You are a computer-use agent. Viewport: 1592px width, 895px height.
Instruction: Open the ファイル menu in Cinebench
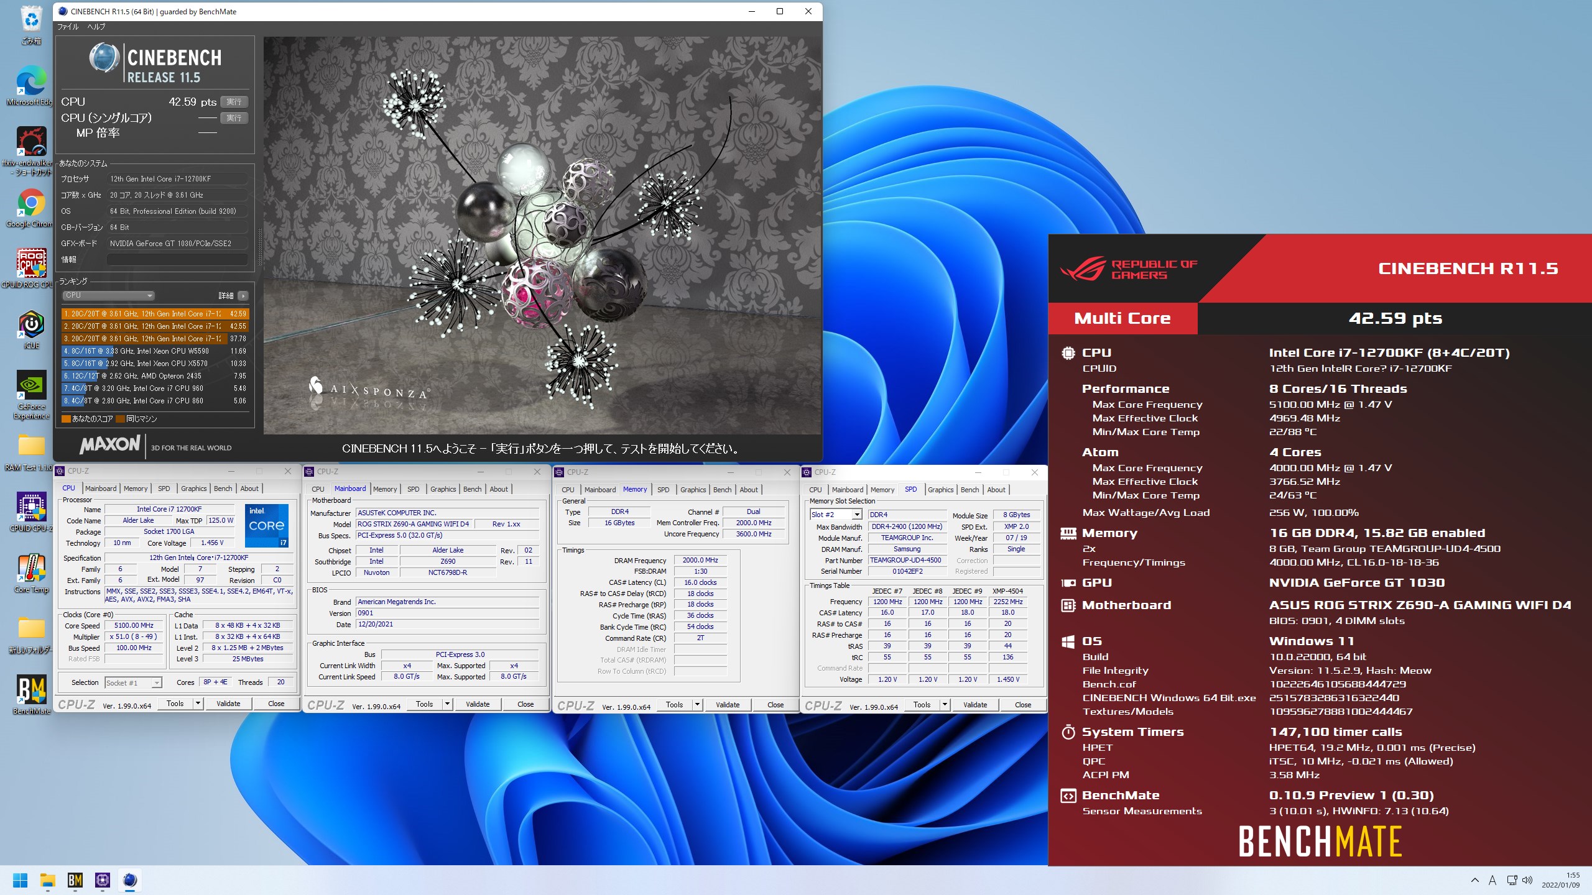tap(68, 27)
